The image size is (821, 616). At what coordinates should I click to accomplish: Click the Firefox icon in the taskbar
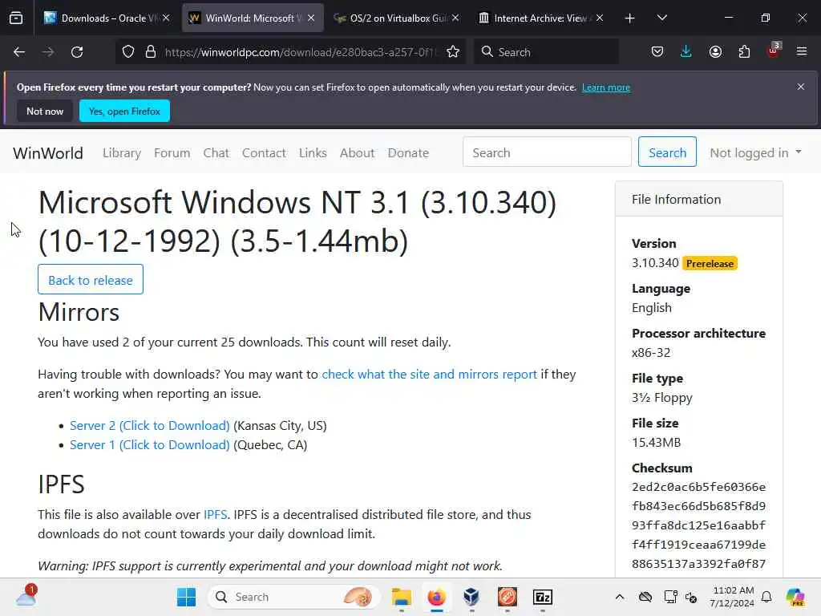tap(437, 597)
